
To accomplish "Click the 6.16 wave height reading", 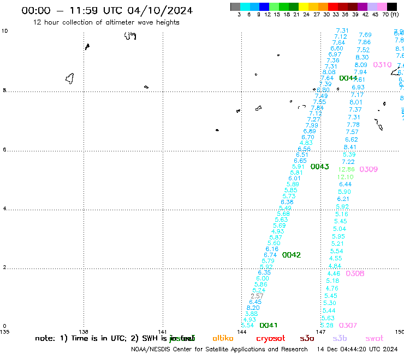I will pos(272,249).
